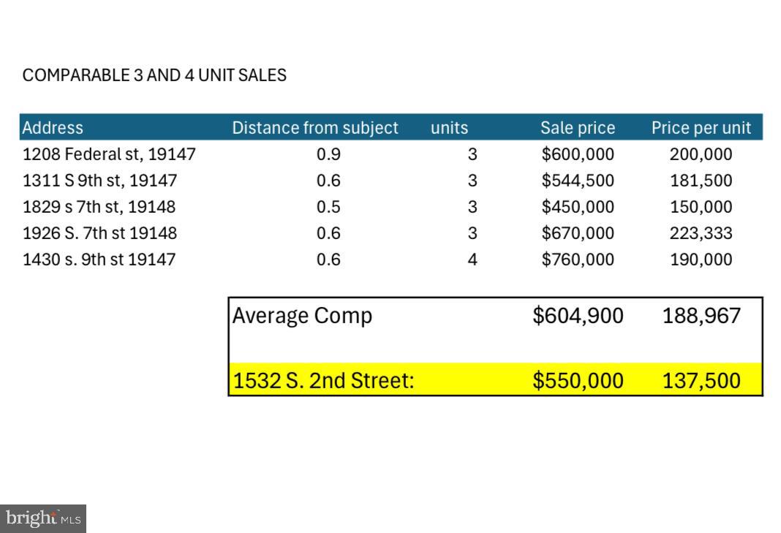
Task: Select the 0.9 distance cell
Action: 328,154
